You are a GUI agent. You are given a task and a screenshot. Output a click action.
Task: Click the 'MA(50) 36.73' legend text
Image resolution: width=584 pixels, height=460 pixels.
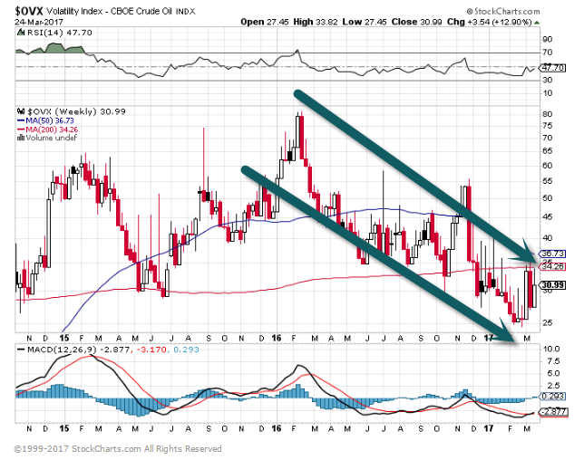click(50, 120)
